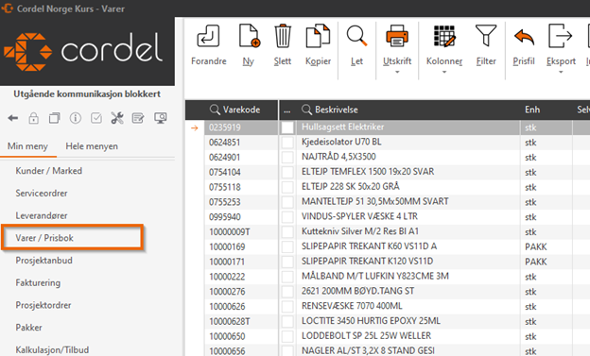Expand the Kolonner dropdown arrow
590x356 pixels.
[444, 72]
